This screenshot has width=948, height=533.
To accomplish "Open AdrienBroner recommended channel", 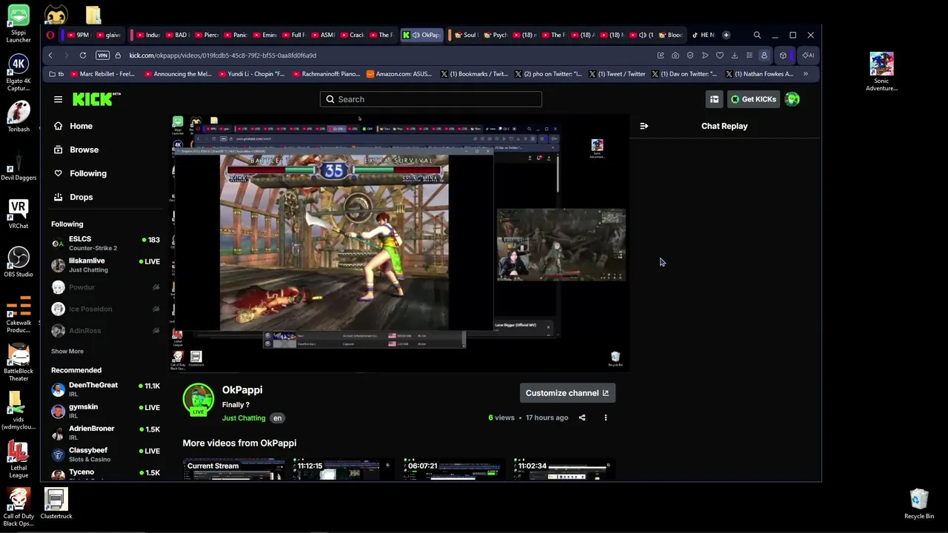I will tap(105, 432).
